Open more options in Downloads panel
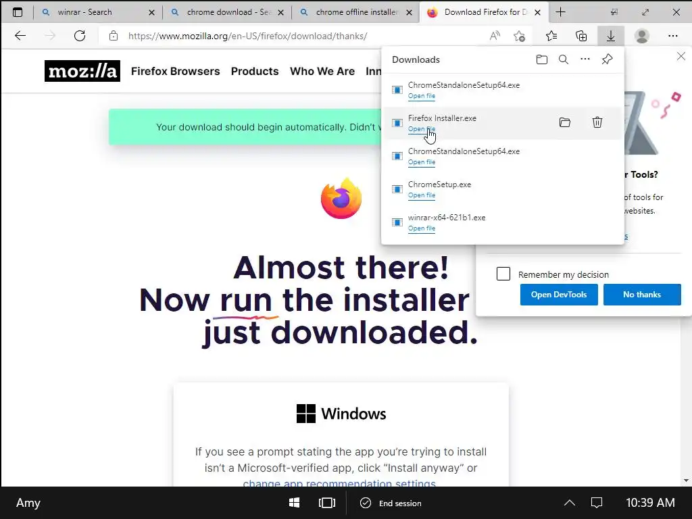The image size is (692, 519). 585,59
